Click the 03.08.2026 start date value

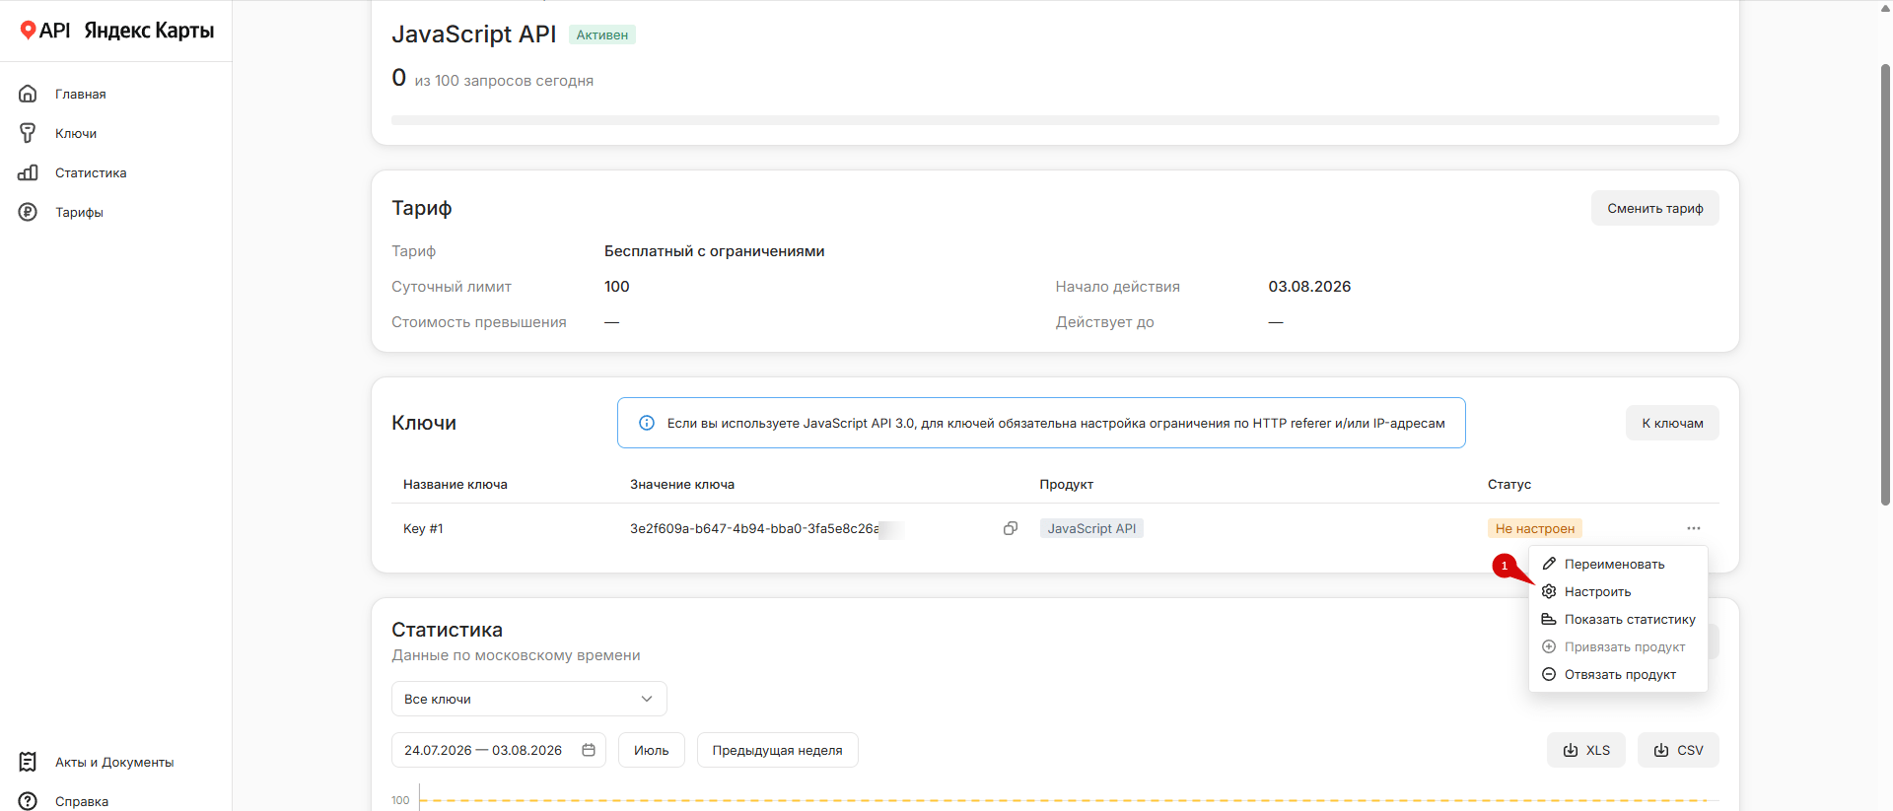1309,287
